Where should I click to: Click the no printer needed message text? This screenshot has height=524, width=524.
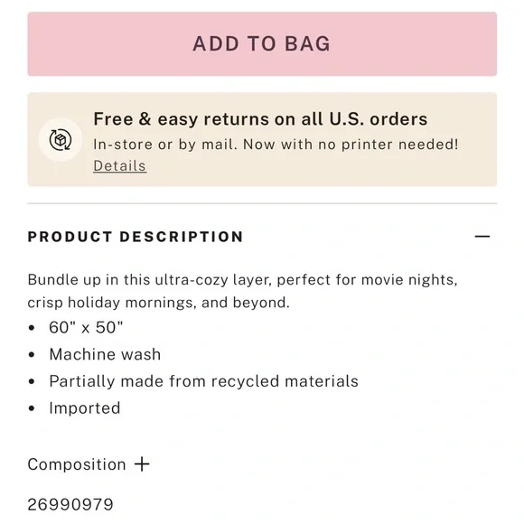click(x=276, y=145)
